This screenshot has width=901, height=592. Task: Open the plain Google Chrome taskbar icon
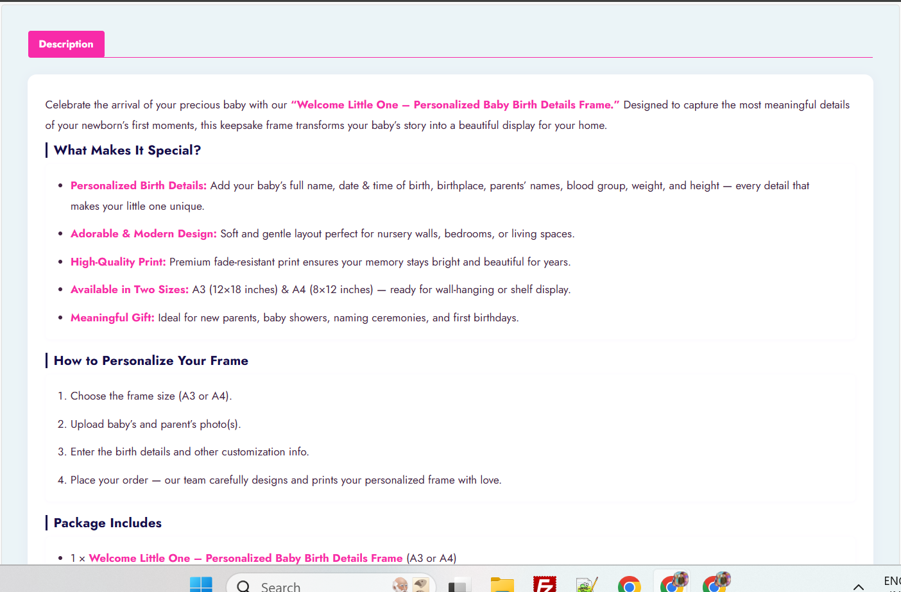(x=629, y=584)
